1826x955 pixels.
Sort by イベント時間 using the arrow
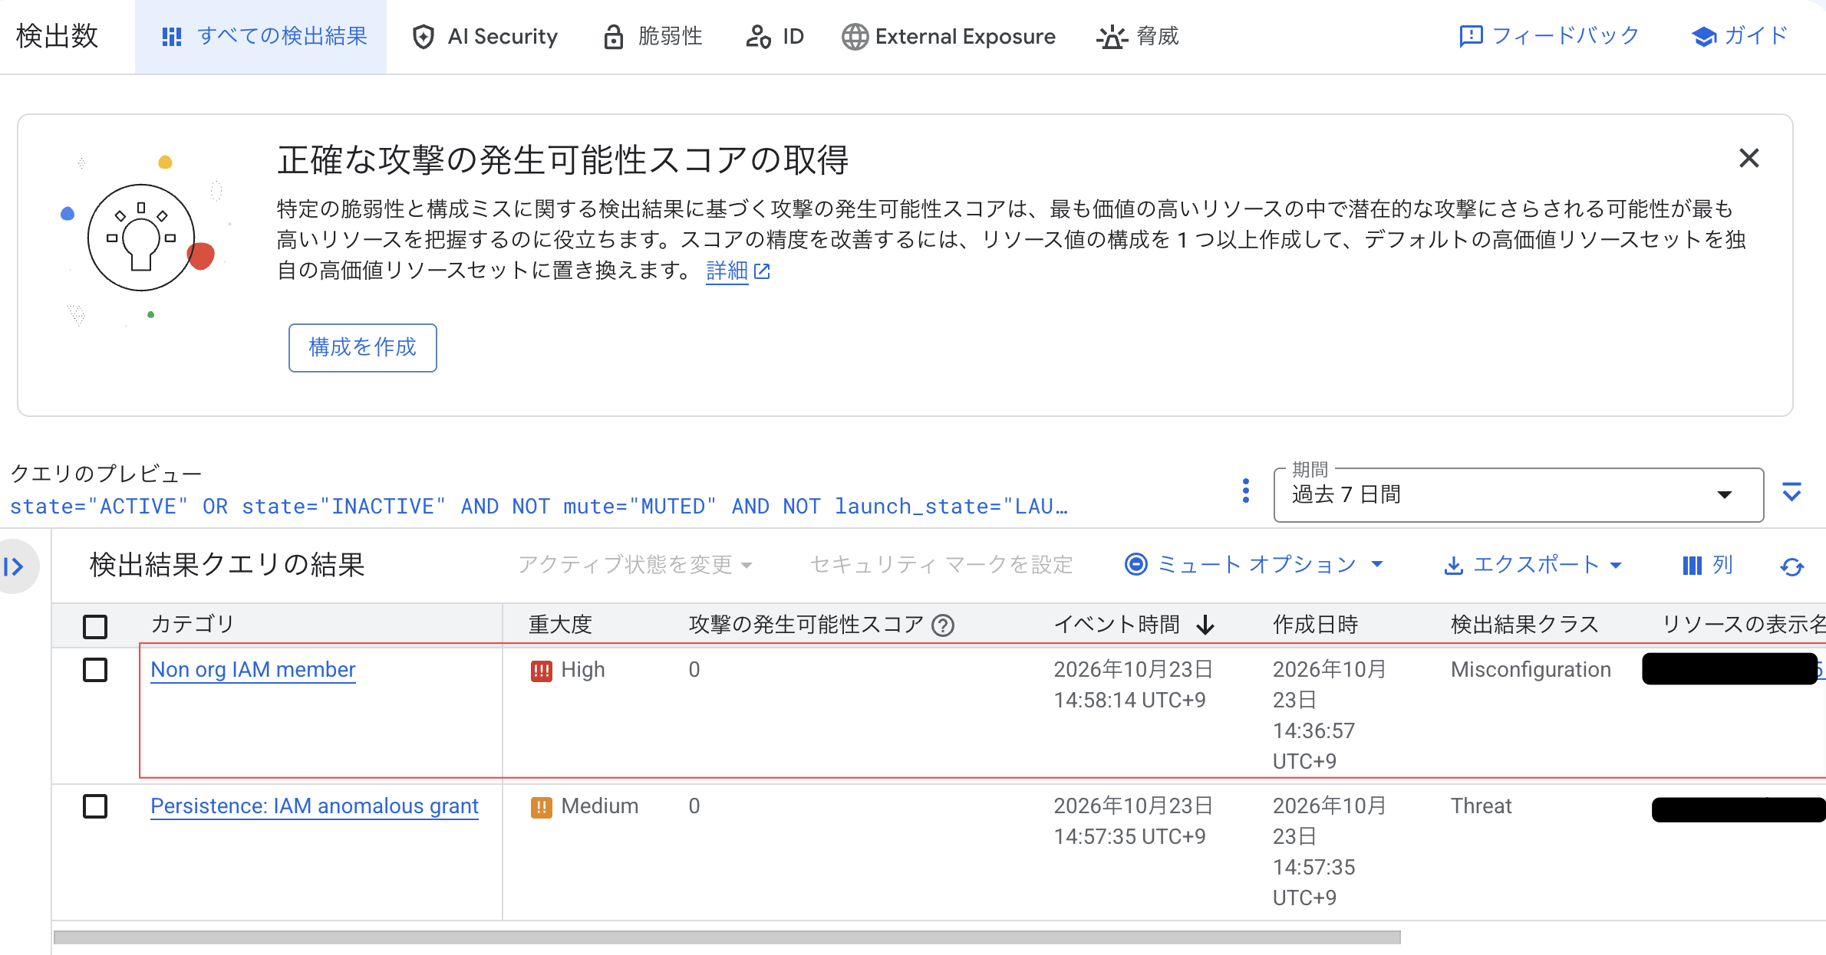tap(1206, 625)
